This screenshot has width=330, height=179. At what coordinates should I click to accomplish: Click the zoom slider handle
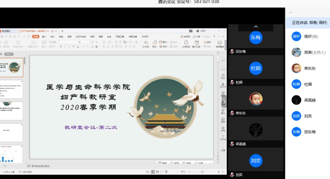tap(202, 172)
